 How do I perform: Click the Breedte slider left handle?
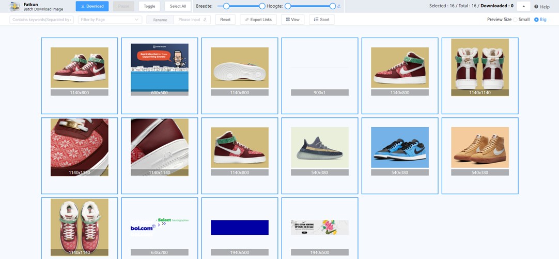(226, 6)
